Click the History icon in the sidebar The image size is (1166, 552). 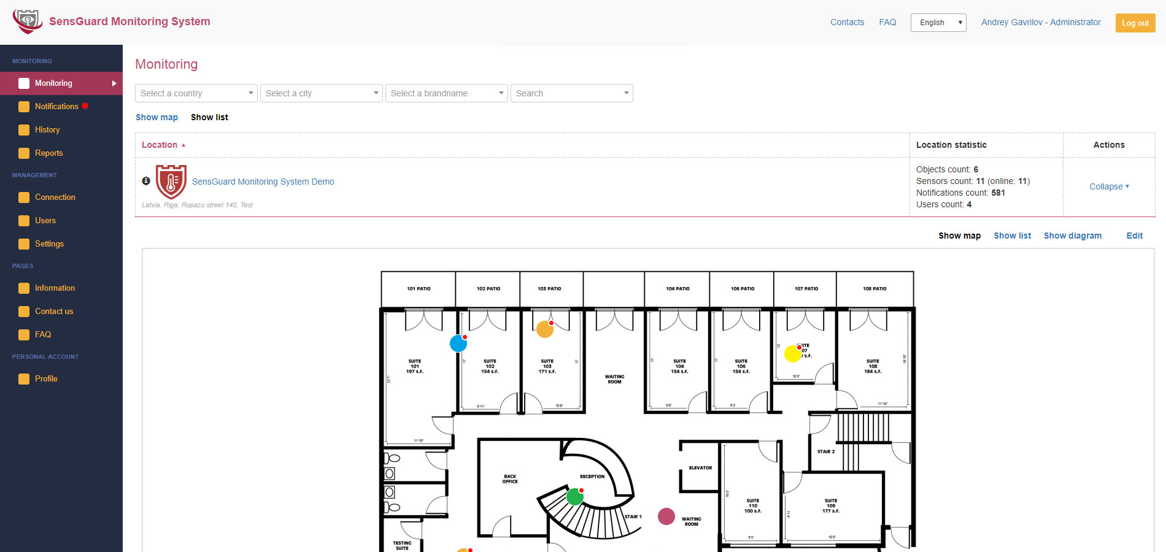24,129
